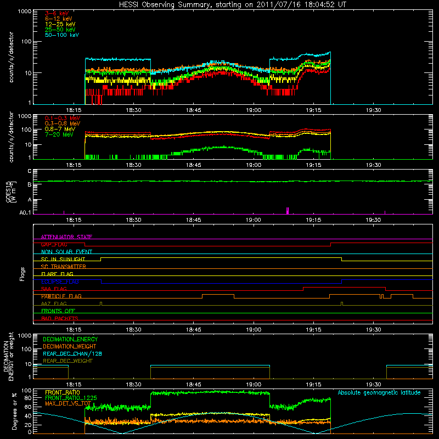
Task: Select the FLARE_FLAG label
Action: point(57,274)
